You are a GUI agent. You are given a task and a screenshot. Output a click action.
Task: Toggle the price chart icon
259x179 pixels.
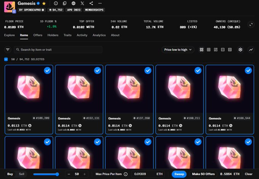click(251, 50)
